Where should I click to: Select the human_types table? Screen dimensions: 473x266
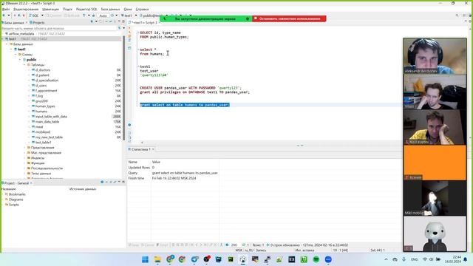pyautogui.click(x=45, y=106)
